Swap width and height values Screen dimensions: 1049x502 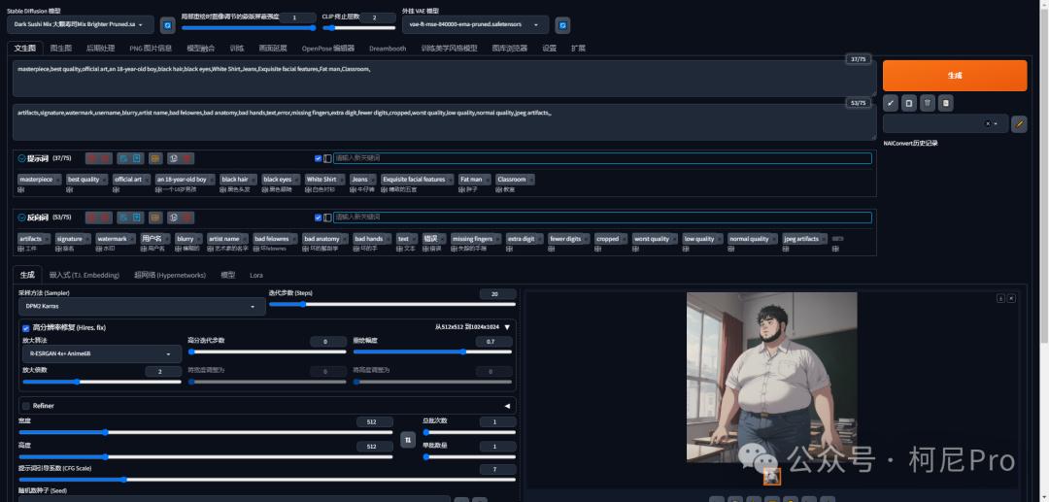tap(408, 439)
